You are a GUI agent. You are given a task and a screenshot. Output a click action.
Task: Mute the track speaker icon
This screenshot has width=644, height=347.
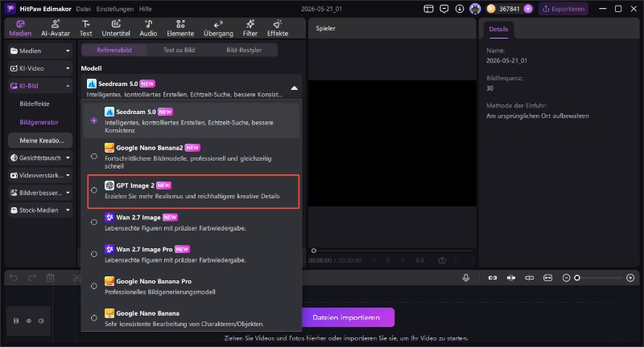pos(41,320)
